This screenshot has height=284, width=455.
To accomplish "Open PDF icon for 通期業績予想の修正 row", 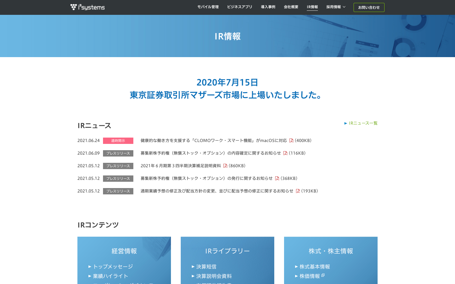I will click(x=298, y=191).
